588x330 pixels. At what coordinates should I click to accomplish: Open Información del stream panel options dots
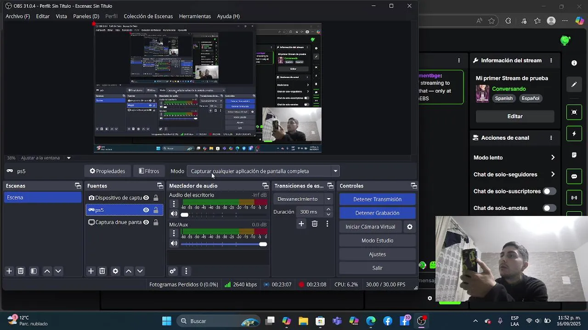click(x=551, y=60)
